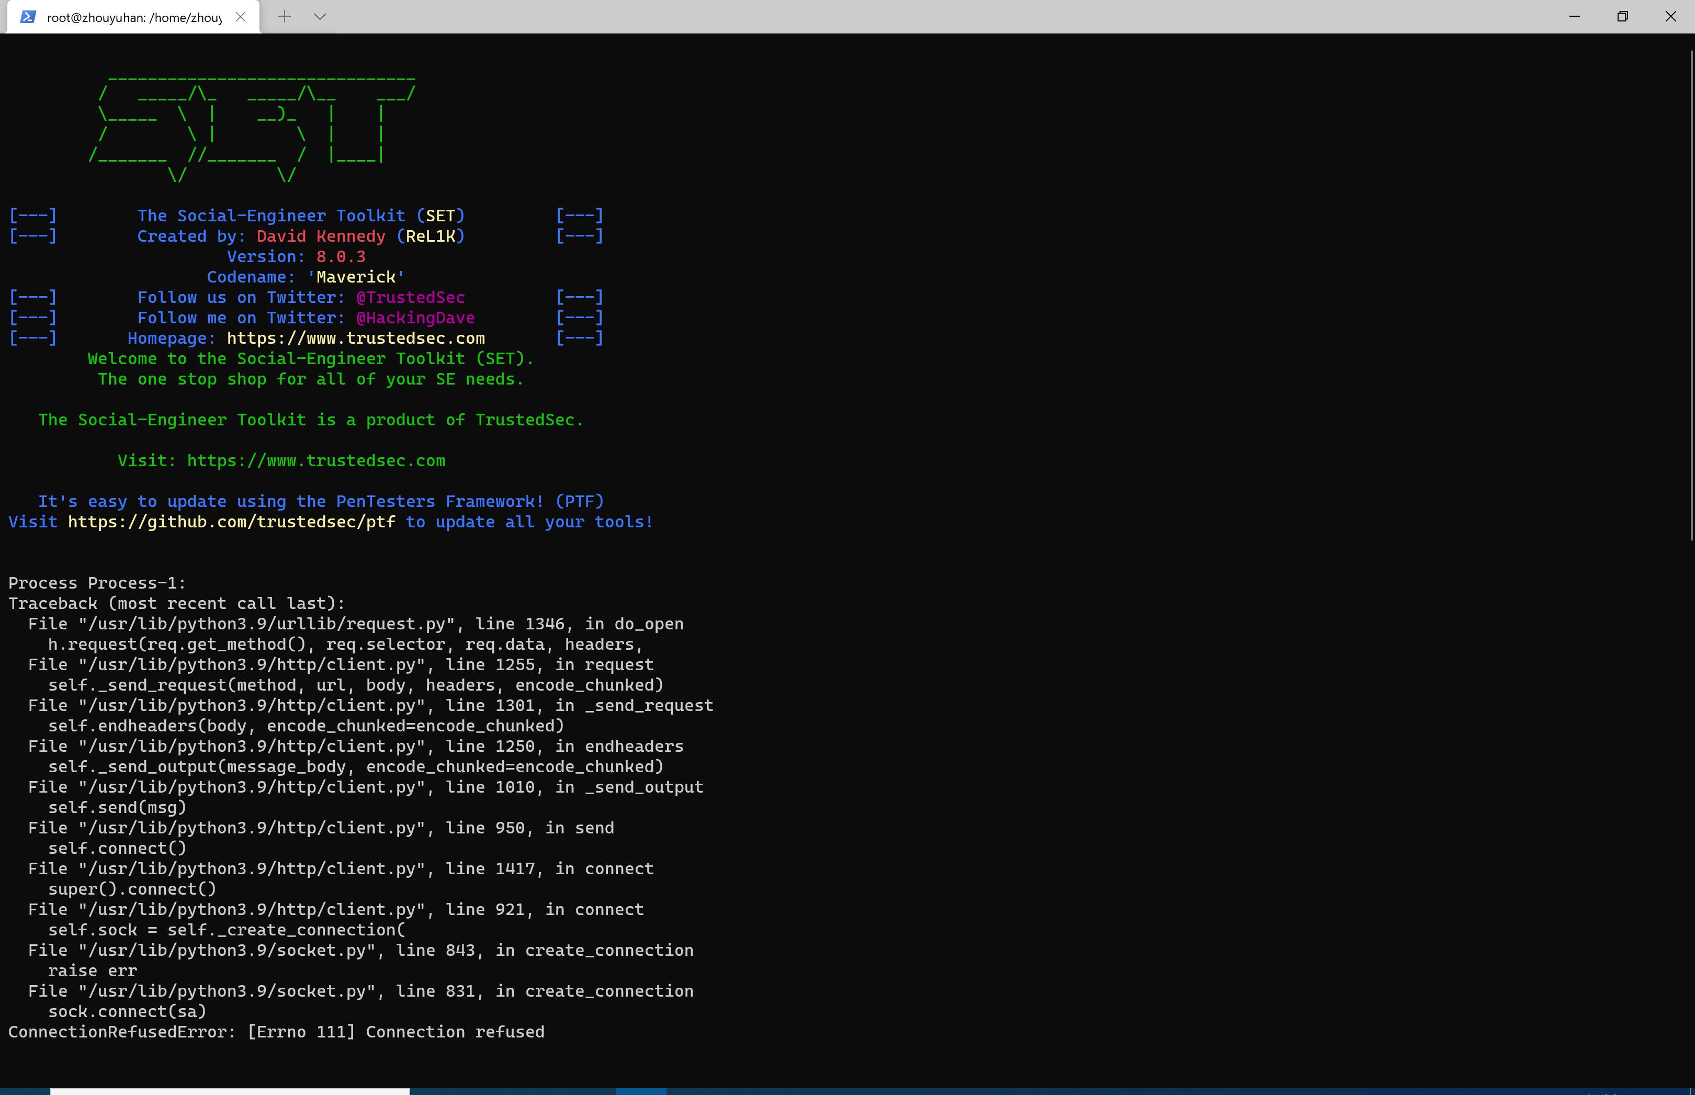Expand the new tab profile dropdown
This screenshot has height=1095, width=1695.
coord(320,16)
